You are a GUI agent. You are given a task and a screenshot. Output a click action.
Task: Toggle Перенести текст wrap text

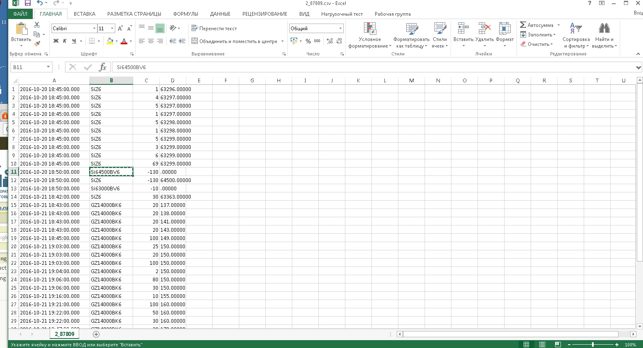point(214,29)
